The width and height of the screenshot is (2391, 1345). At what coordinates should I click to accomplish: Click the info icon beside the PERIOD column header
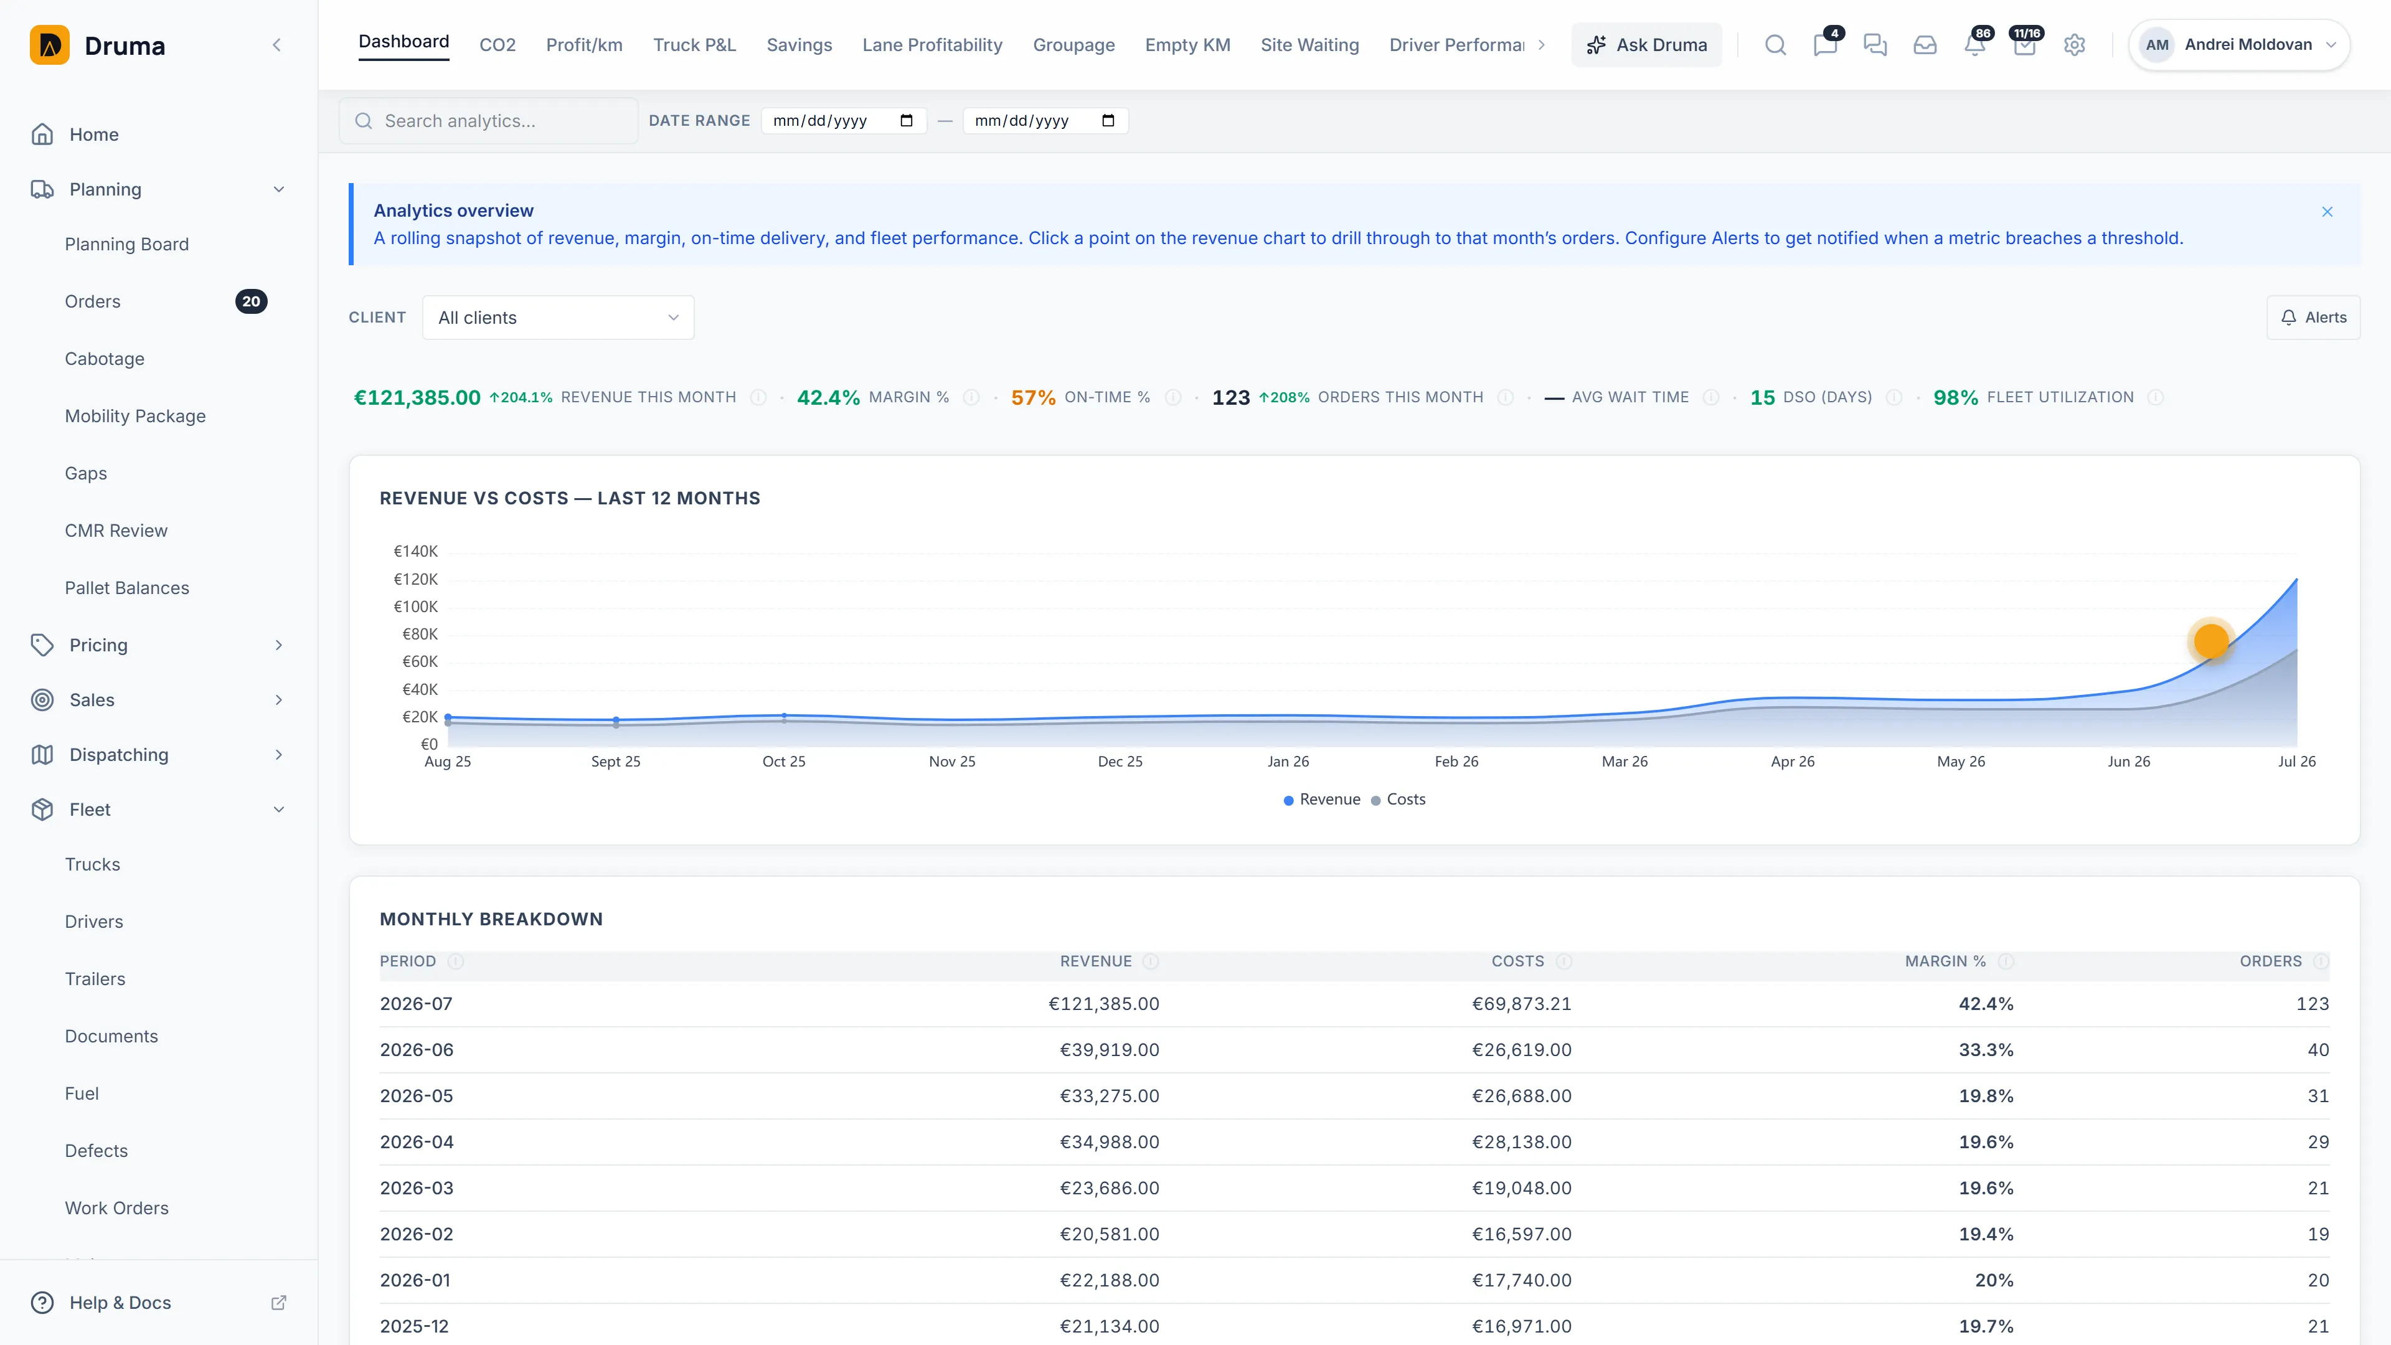(x=456, y=961)
